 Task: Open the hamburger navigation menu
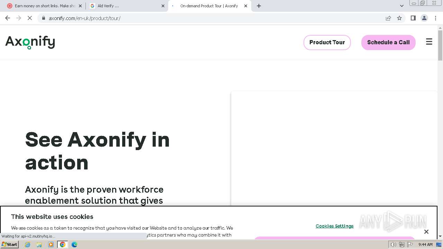pos(429,42)
